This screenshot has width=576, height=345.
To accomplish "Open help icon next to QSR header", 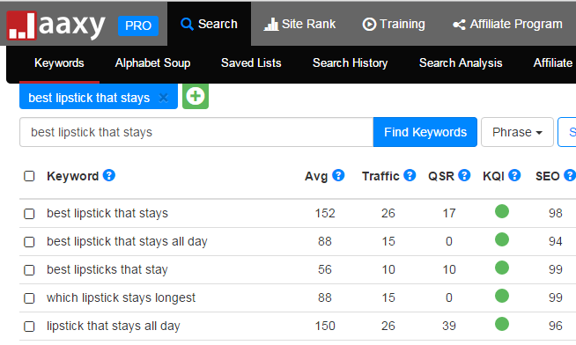I will click(x=464, y=175).
